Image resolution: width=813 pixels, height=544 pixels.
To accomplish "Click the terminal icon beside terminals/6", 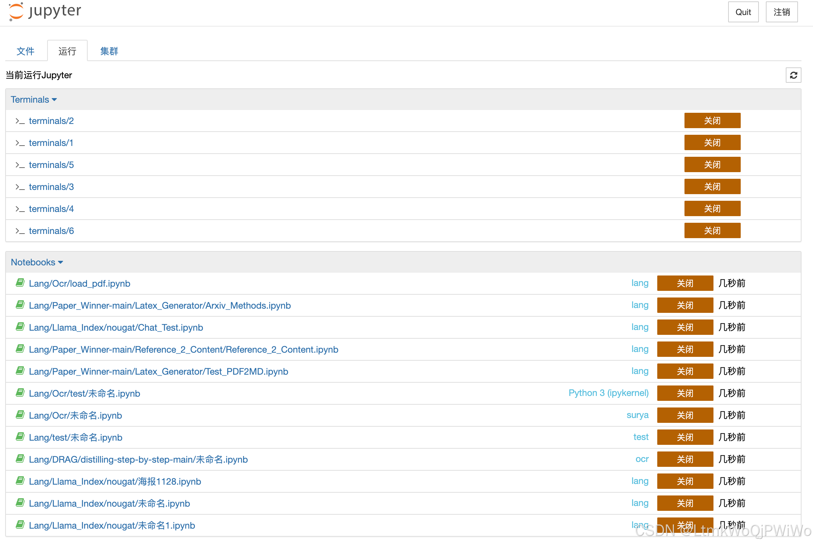I will click(x=20, y=230).
